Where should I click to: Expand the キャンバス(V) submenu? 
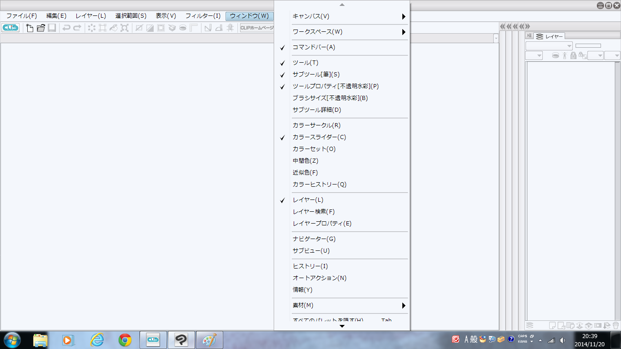point(342,16)
